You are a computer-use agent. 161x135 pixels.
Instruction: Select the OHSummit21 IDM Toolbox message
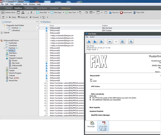100,31
